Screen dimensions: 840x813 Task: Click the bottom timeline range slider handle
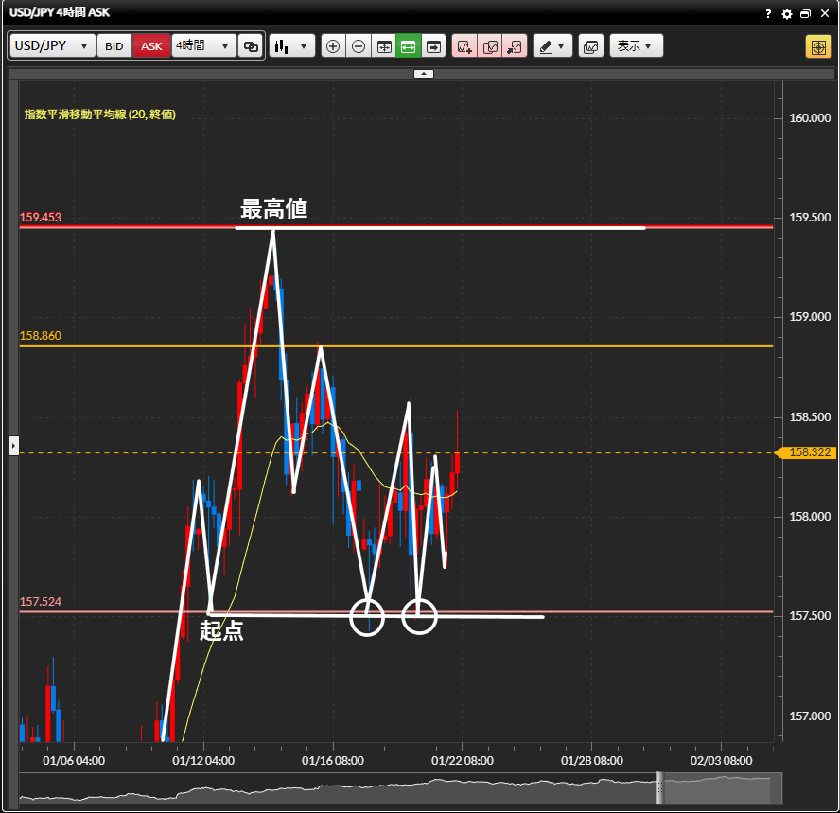(661, 787)
